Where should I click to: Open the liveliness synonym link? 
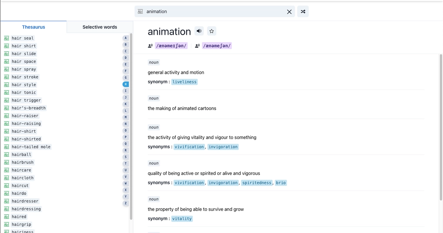(x=184, y=81)
